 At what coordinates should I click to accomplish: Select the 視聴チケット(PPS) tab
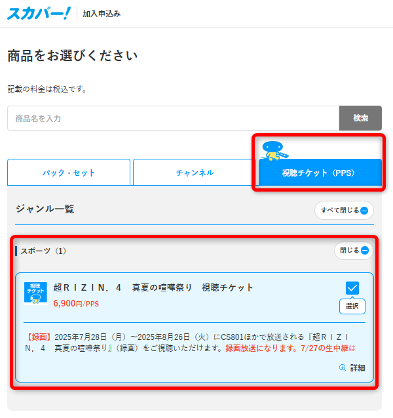tap(320, 173)
